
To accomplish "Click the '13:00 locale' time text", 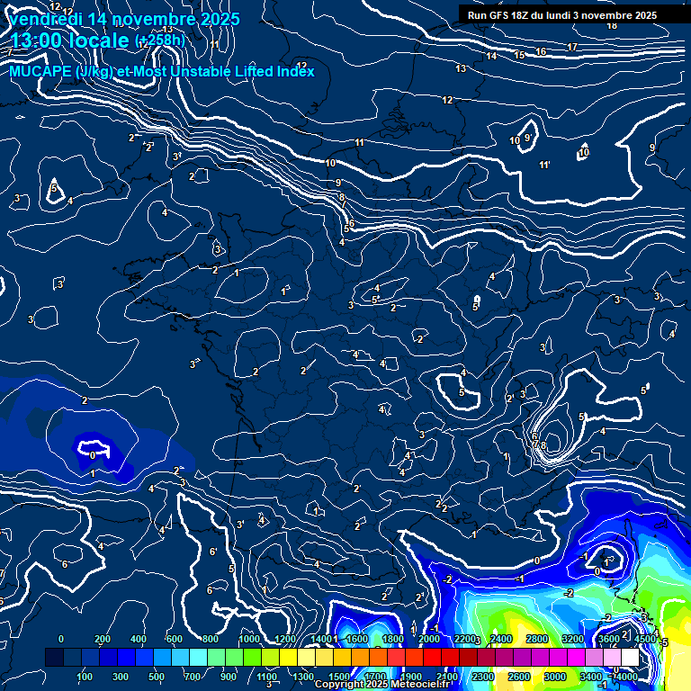I will [69, 40].
